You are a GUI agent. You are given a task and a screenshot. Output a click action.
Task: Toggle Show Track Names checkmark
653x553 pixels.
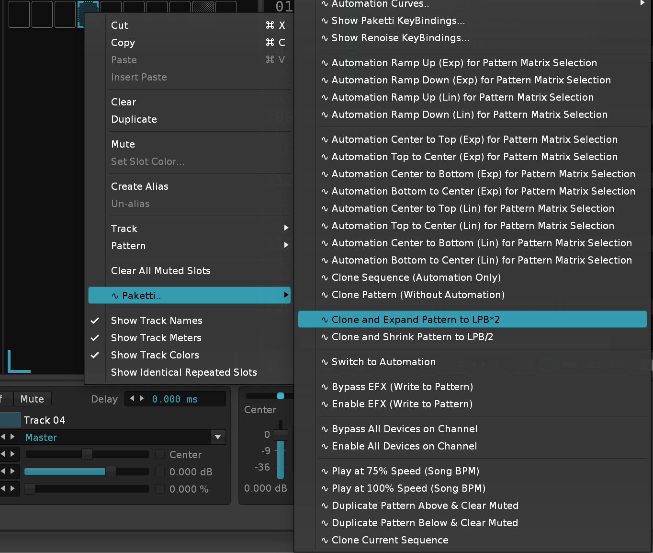pyautogui.click(x=157, y=321)
